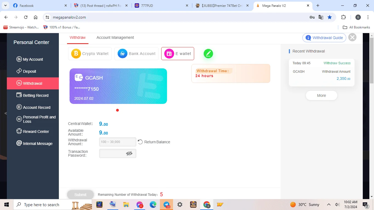The height and width of the screenshot is (210, 374).
Task: Click the site information icon in the address bar
Action: coord(47,17)
